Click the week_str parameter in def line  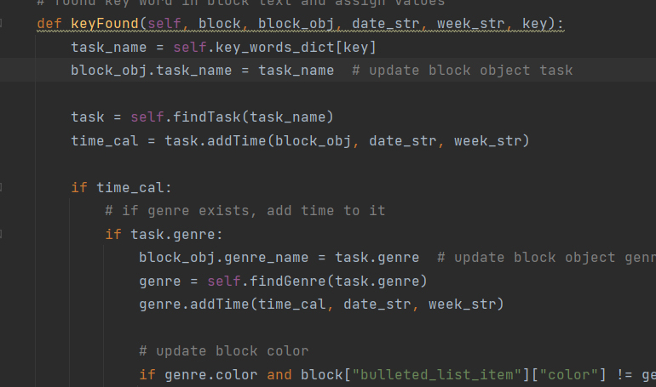pyautogui.click(x=470, y=23)
